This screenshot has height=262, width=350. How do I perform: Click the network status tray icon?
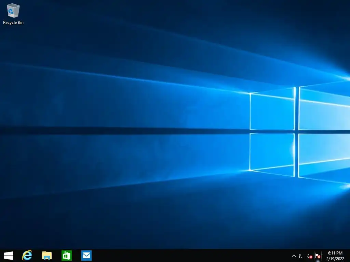(x=301, y=256)
